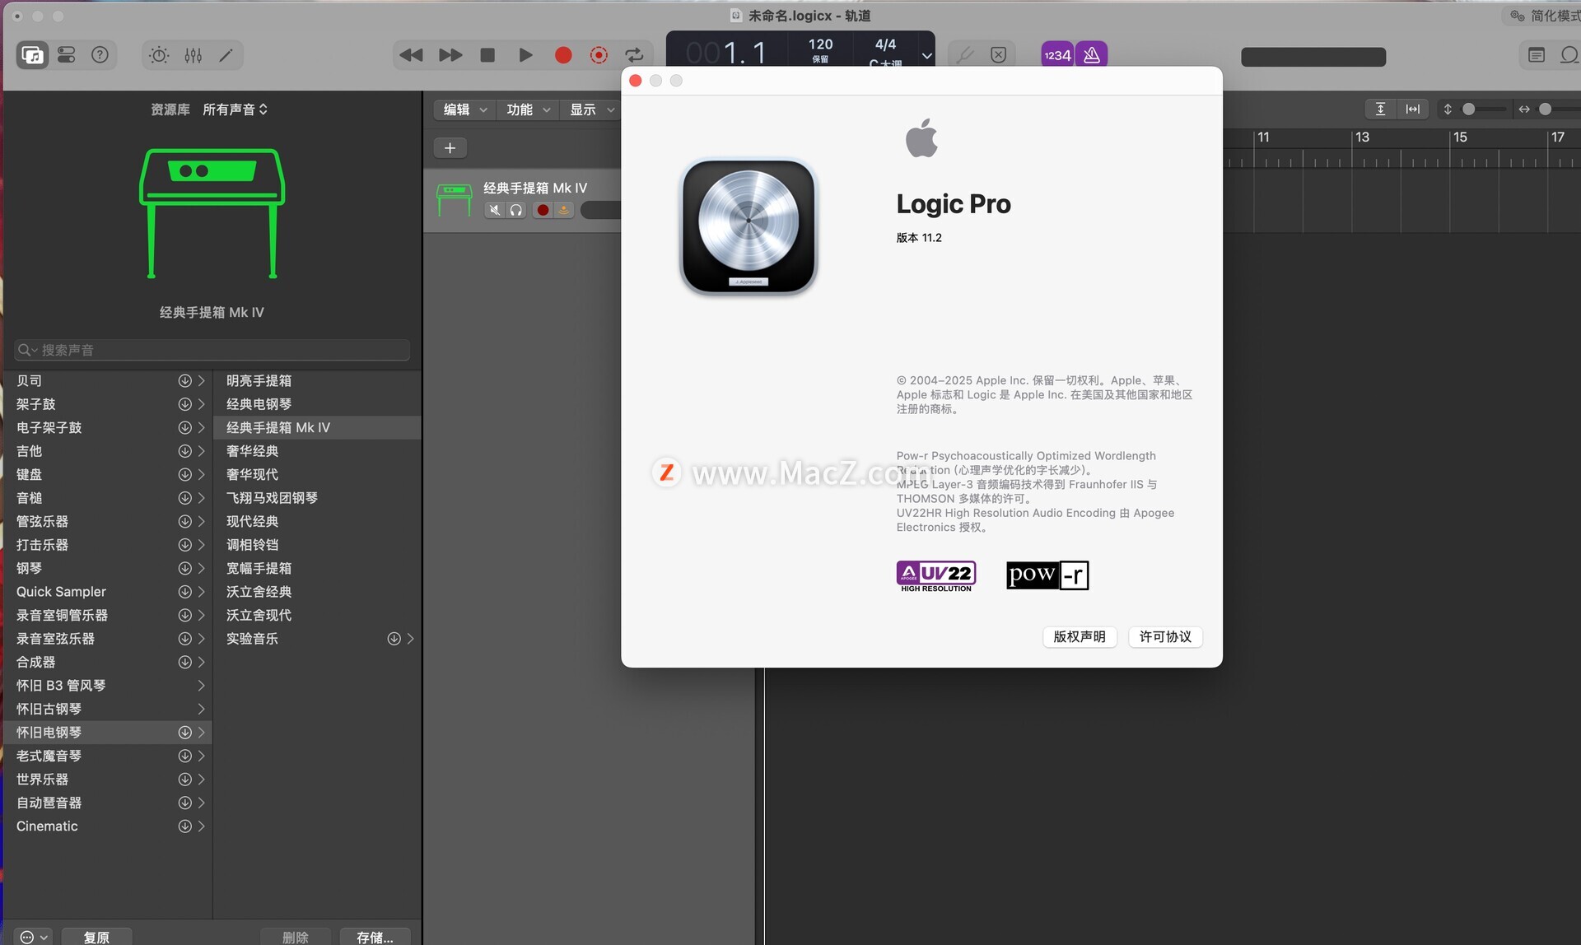Toggle the Library panel button
Viewport: 1581px width, 945px height.
(32, 55)
